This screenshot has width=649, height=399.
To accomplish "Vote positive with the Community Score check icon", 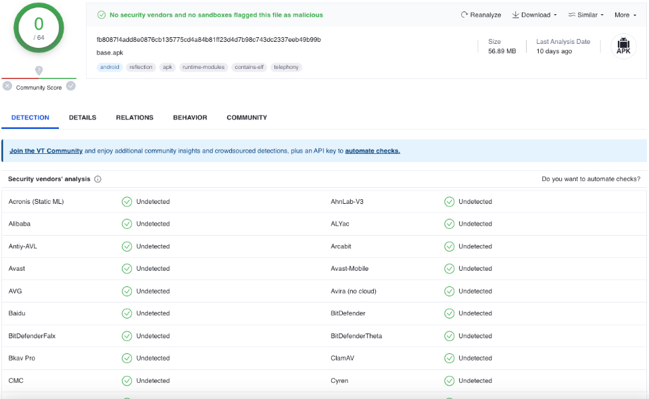I will coord(71,86).
